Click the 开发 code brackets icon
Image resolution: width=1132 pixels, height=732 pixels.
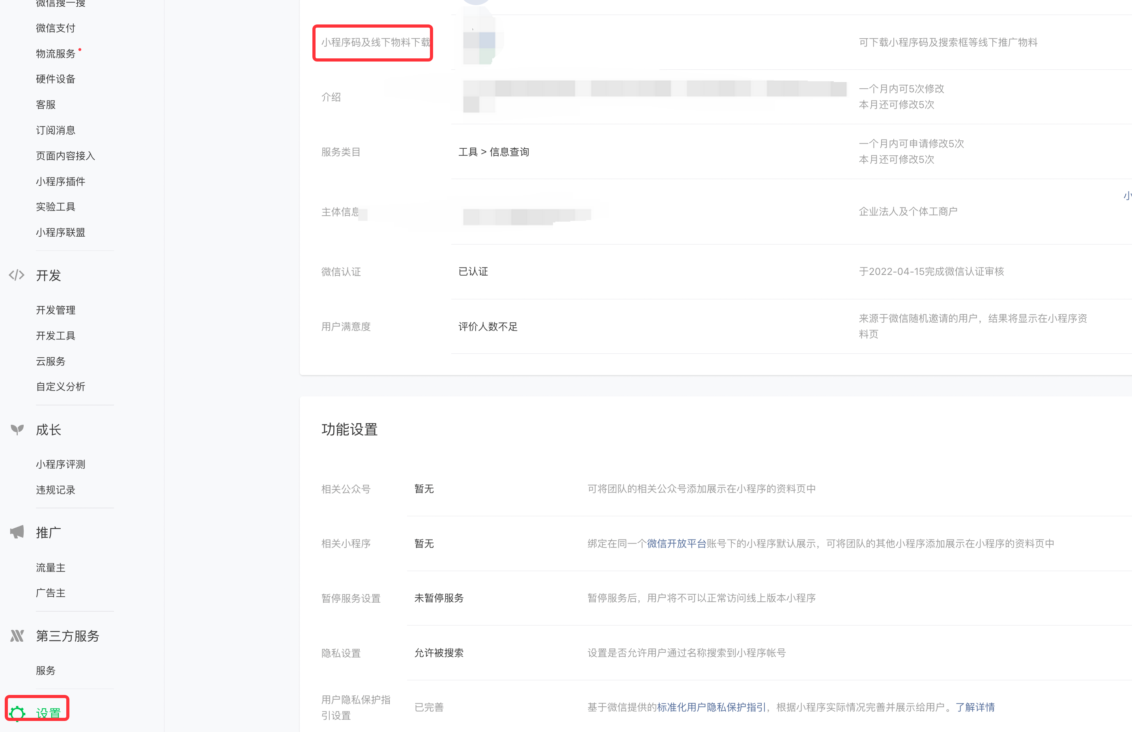coord(17,275)
